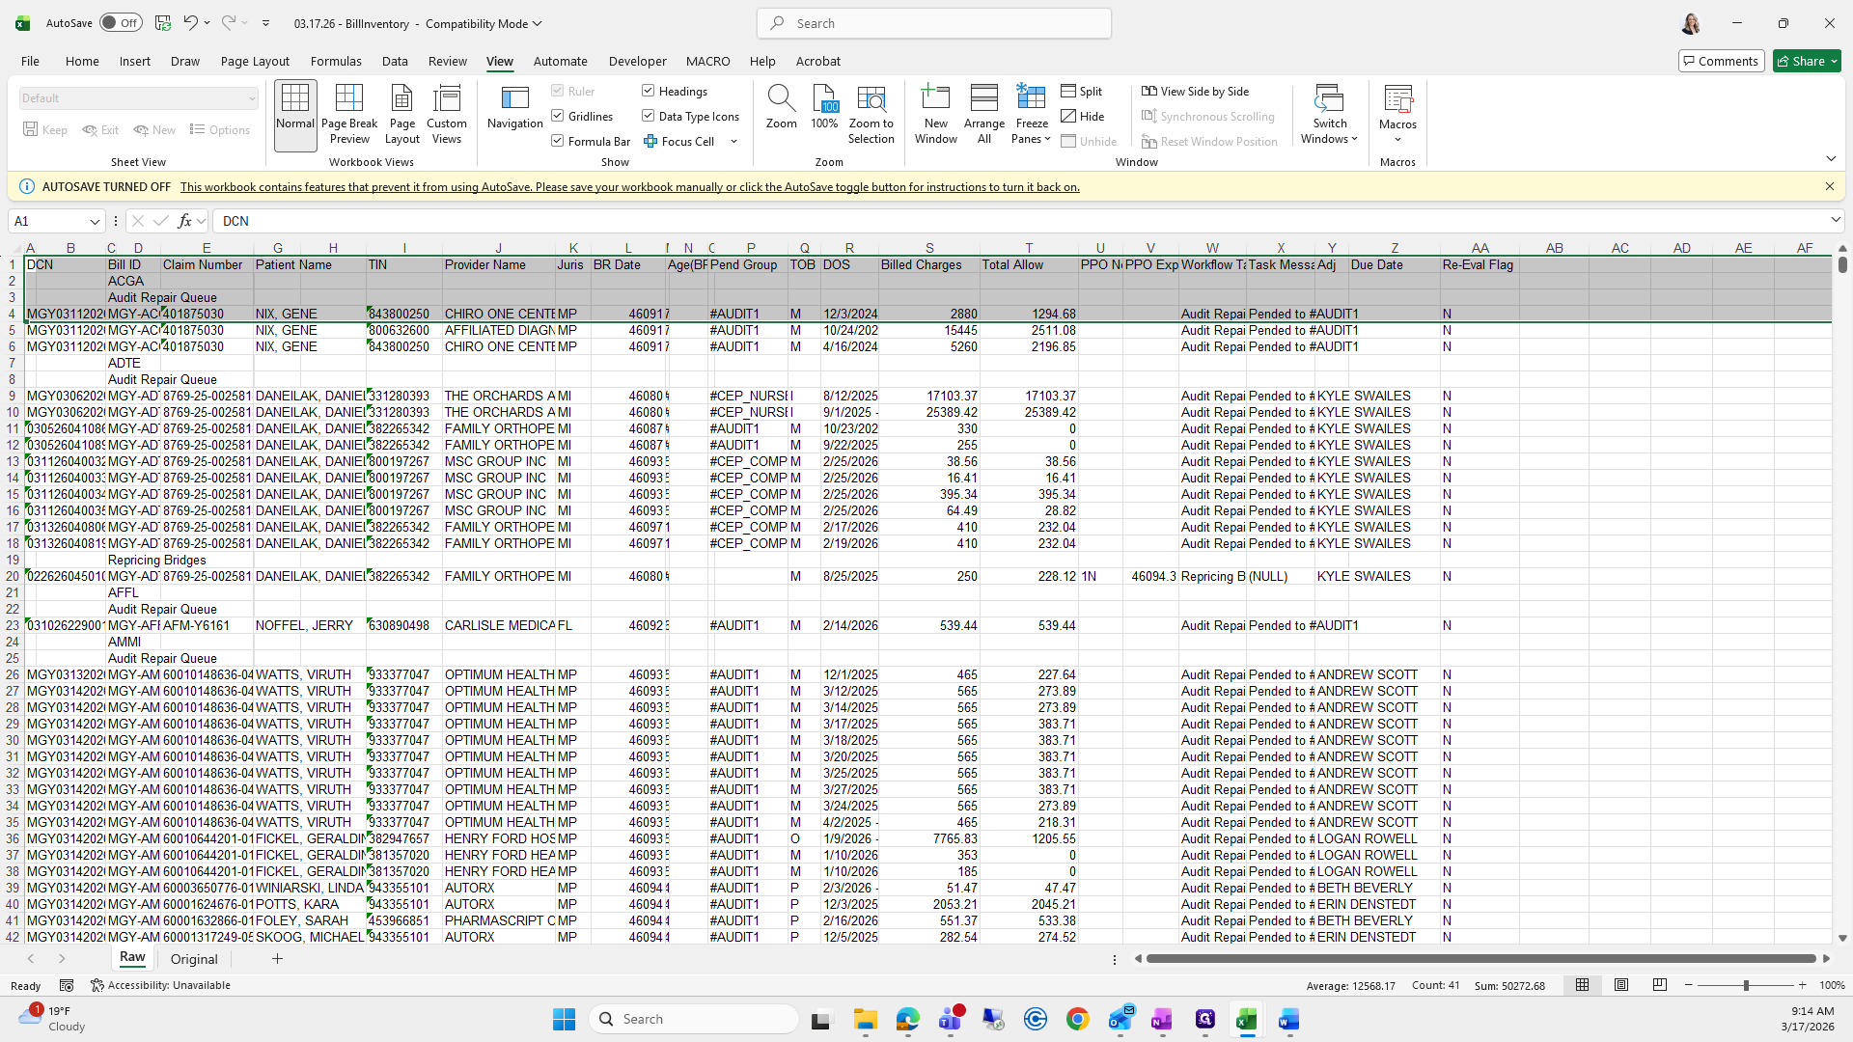Click the Excel icon in the taskbar
The height and width of the screenshot is (1042, 1853).
click(x=1246, y=1019)
